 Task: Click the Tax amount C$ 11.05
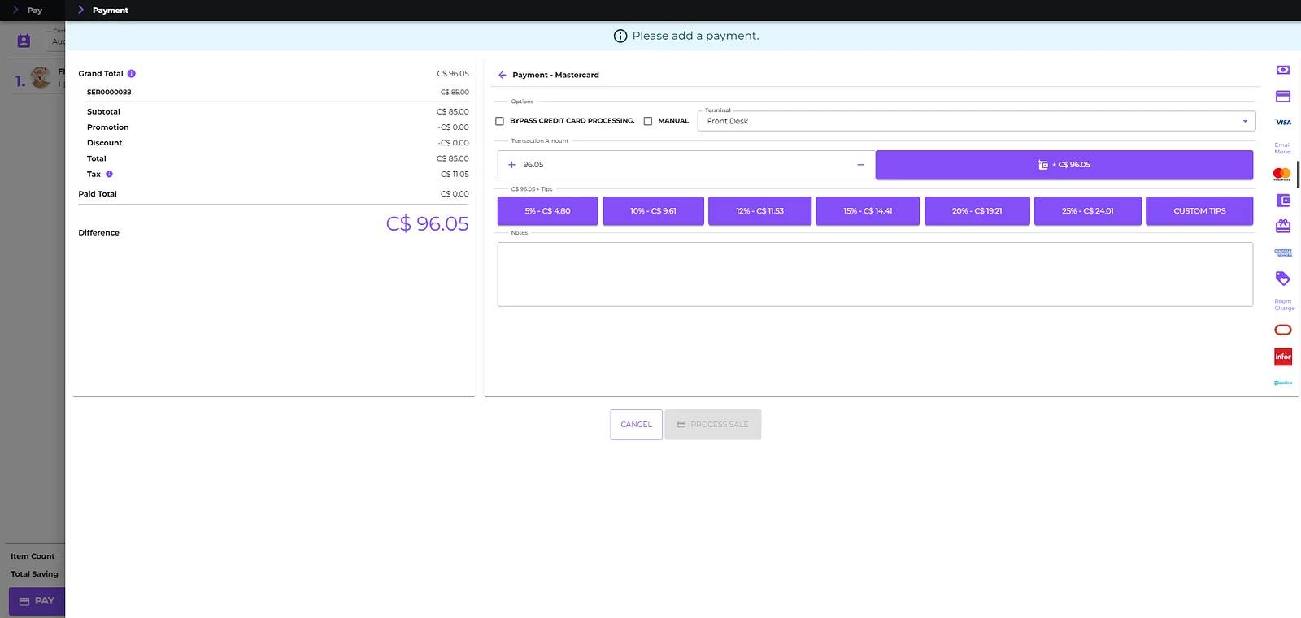click(x=455, y=175)
